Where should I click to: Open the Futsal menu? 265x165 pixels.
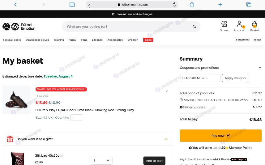72,40
